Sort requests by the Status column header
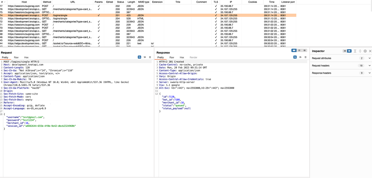 (x=121, y=2)
